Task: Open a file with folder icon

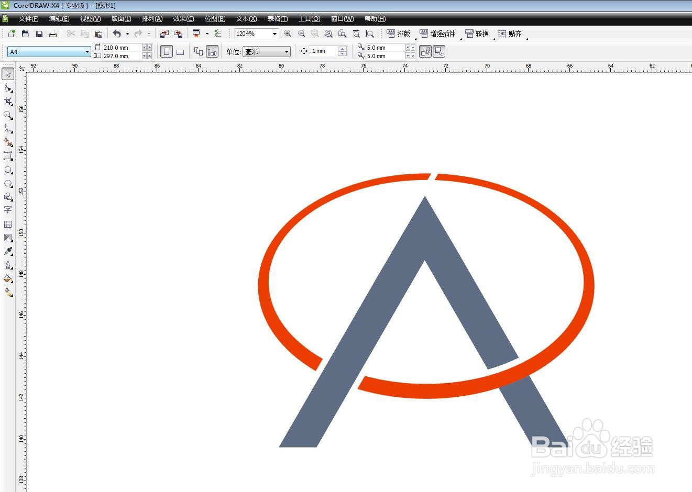Action: tap(25, 33)
